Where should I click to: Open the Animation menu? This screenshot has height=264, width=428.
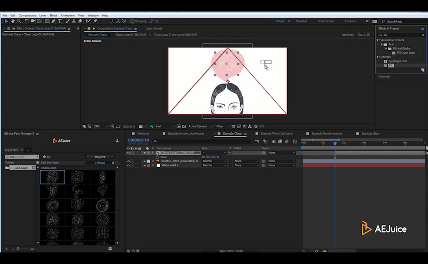pos(67,15)
